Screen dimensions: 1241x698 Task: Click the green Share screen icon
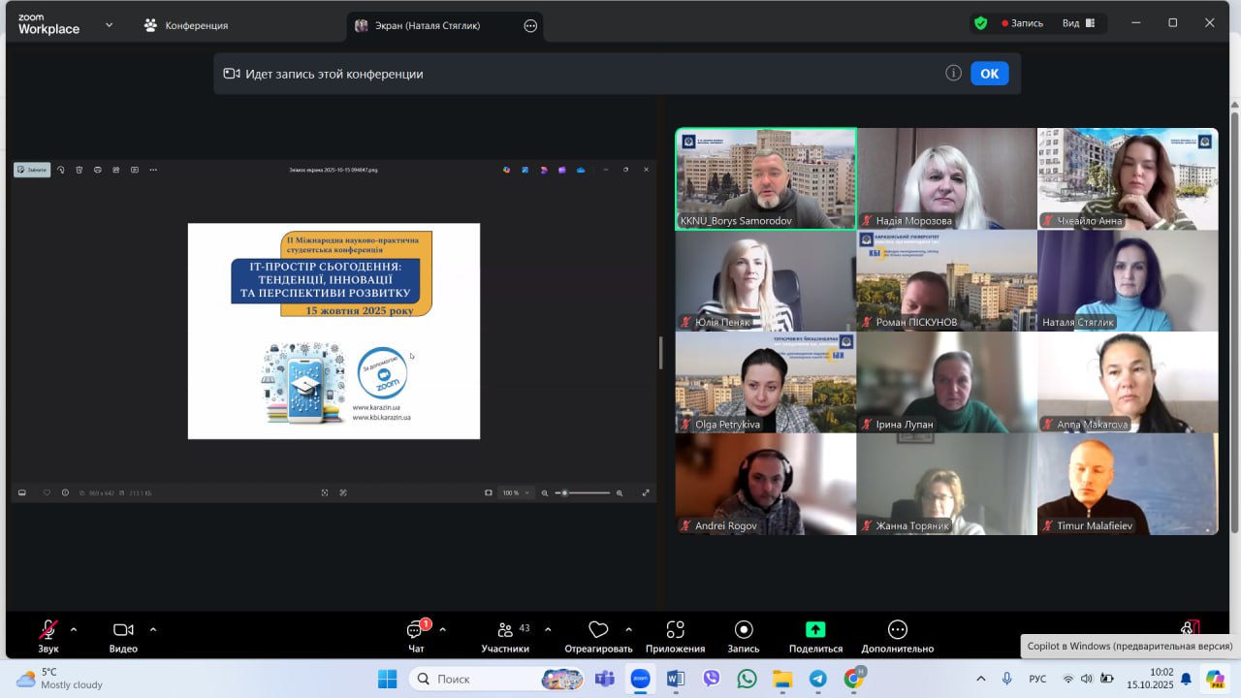(815, 630)
